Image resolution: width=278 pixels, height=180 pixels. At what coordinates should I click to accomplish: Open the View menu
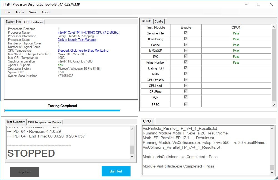pyautogui.click(x=32, y=12)
